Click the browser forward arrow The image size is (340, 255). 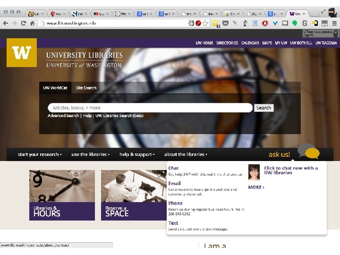[15, 23]
